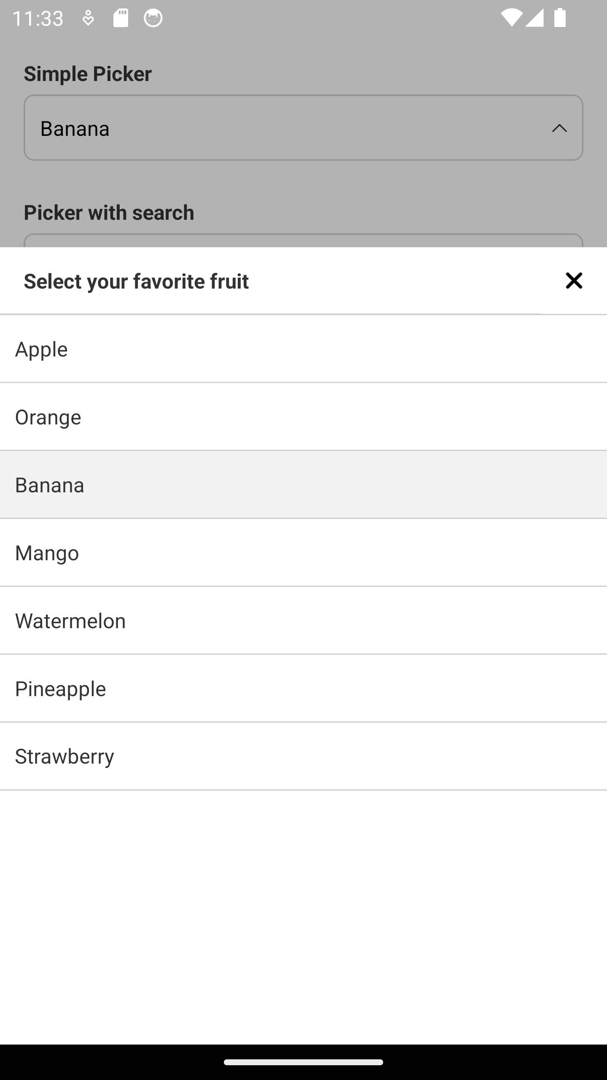Tap the Pineapple list item
The width and height of the screenshot is (607, 1080).
303,689
